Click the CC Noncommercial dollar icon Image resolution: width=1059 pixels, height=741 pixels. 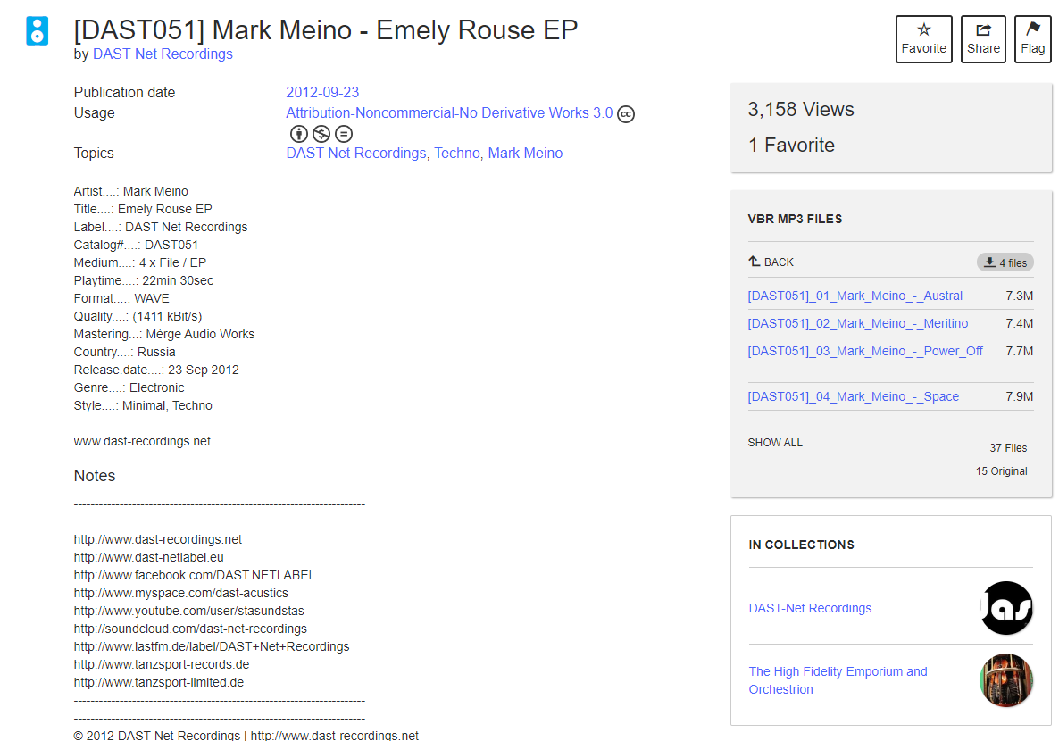tap(321, 134)
